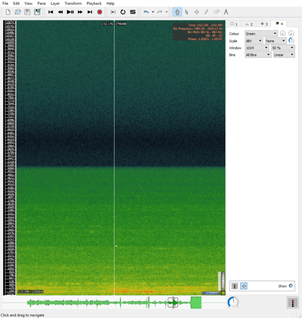Toggle the Loop playback button
The width and height of the screenshot is (302, 318).
tap(123, 12)
